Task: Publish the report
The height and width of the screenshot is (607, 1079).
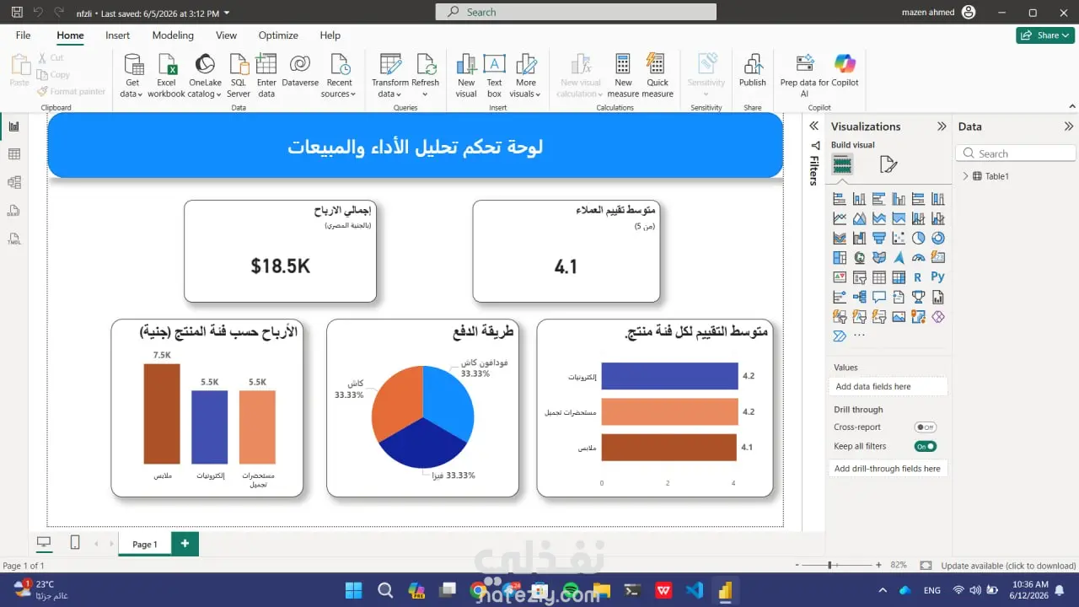Action: tap(753, 70)
